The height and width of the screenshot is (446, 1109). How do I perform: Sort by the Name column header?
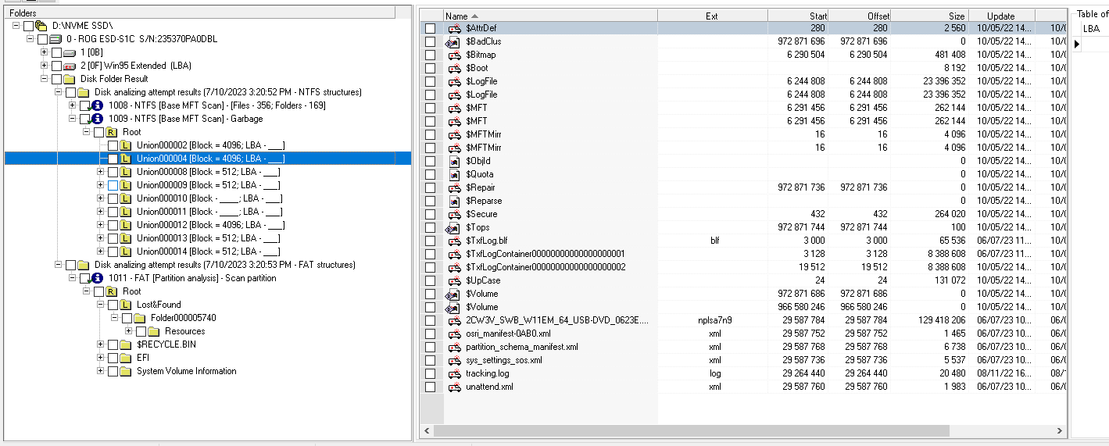point(550,16)
